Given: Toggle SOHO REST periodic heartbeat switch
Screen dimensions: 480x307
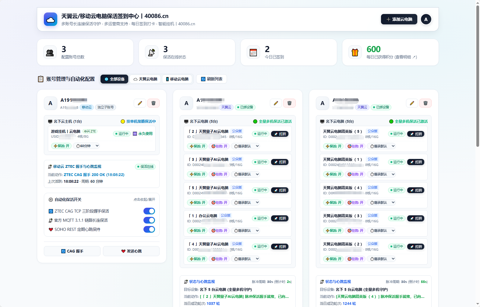Looking at the screenshot, I should 149,229.
